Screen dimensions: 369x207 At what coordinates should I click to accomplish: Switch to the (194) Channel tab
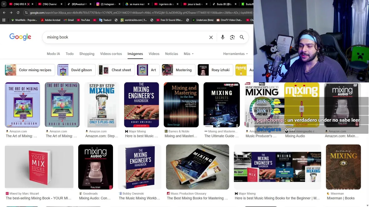coord(49,4)
